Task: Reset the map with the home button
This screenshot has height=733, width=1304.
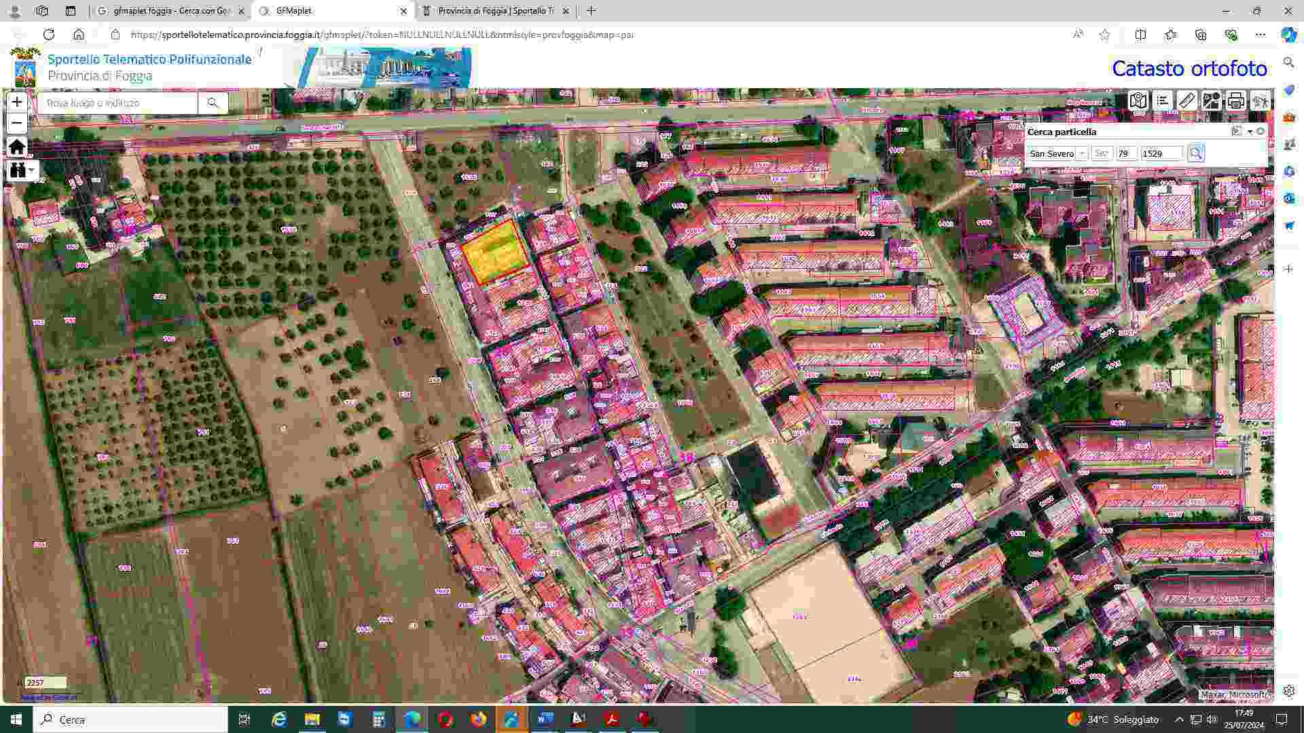Action: click(x=17, y=147)
